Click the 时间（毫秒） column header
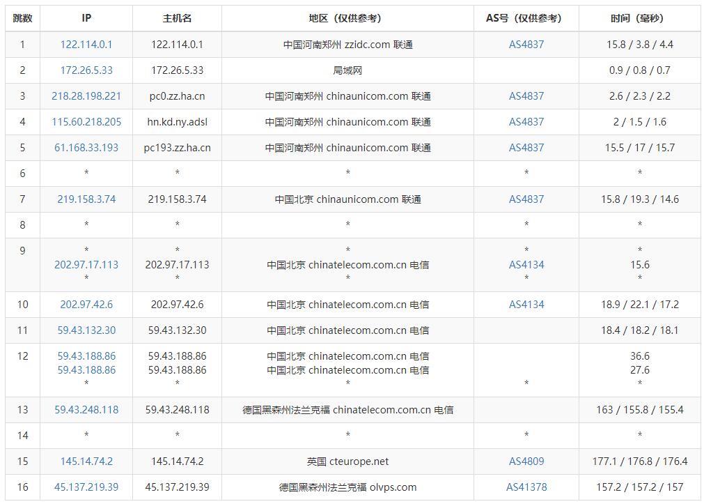Viewport: 704px width, 504px height. click(x=639, y=18)
